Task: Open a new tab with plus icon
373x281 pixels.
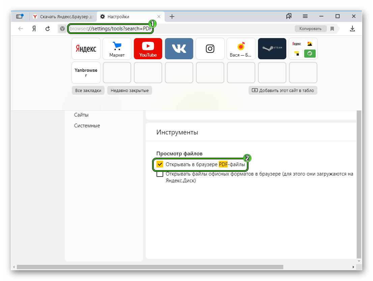Action: pyautogui.click(x=172, y=17)
